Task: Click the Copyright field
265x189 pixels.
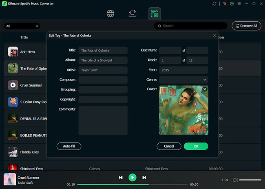Action: 103,100
